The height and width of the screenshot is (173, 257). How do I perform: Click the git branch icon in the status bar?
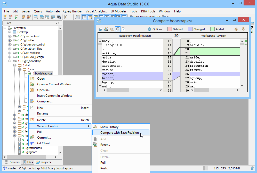point(5,168)
